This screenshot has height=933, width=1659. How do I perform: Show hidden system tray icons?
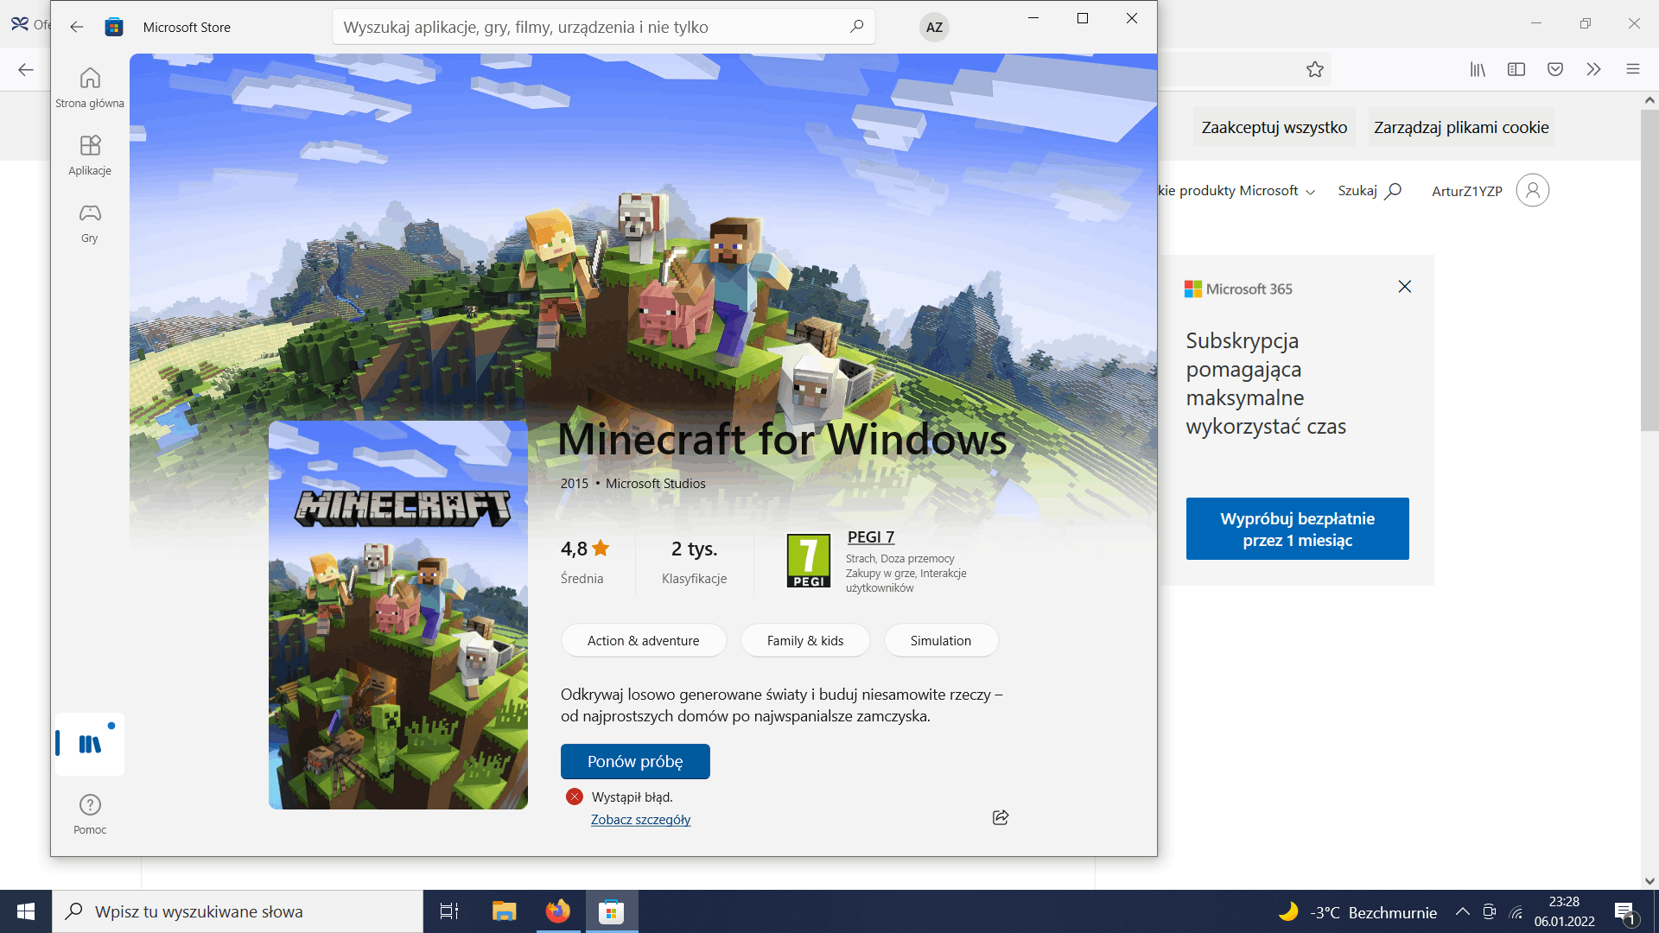1463,911
